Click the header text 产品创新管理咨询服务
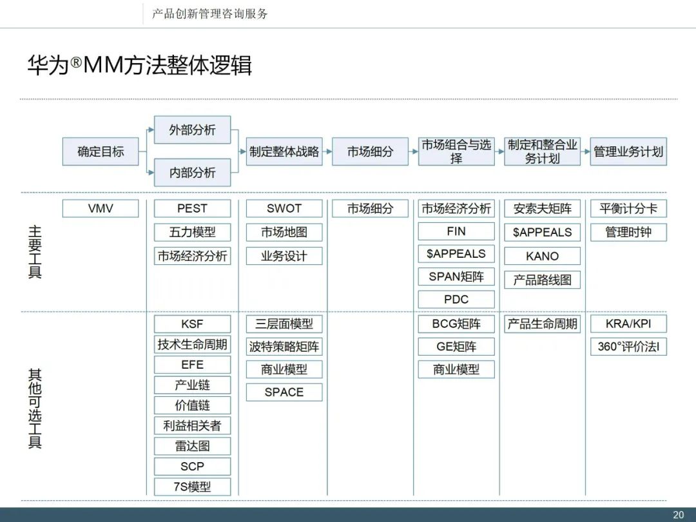 click(210, 14)
